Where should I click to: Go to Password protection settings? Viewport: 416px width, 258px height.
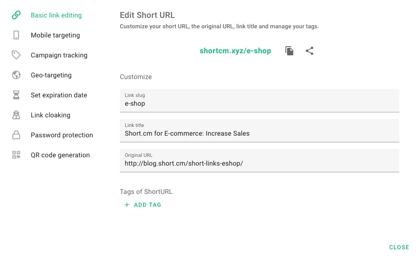[x=62, y=135]
